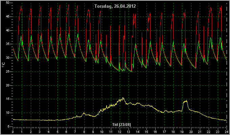Viewport: 230px width, 135px height.
Task: Click the °C y-axis unit label
Action: [3, 65]
